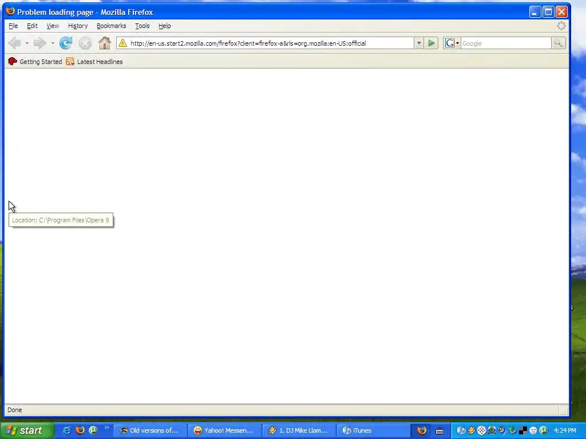The height and width of the screenshot is (439, 586).
Task: Click into the address URL field
Action: coord(271,43)
